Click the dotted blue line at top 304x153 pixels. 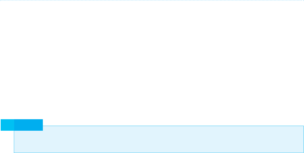(152, 1)
